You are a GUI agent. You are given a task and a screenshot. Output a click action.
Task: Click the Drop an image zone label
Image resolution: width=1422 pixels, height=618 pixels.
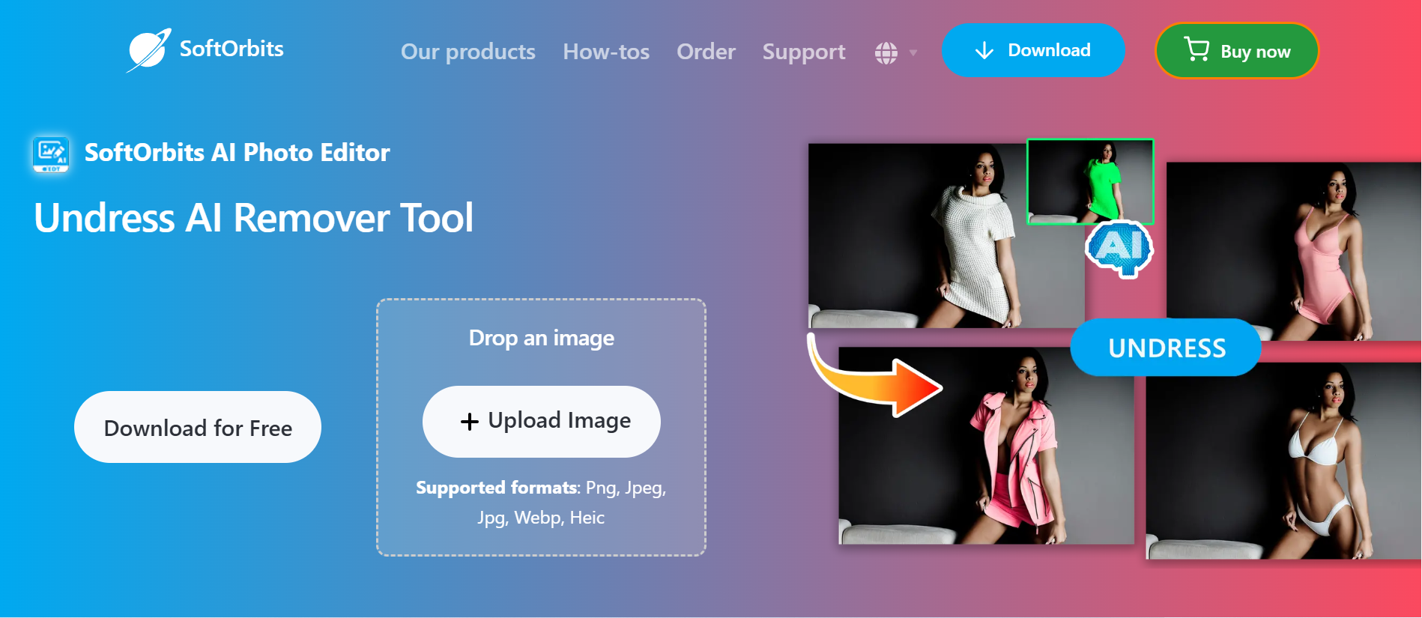(541, 338)
